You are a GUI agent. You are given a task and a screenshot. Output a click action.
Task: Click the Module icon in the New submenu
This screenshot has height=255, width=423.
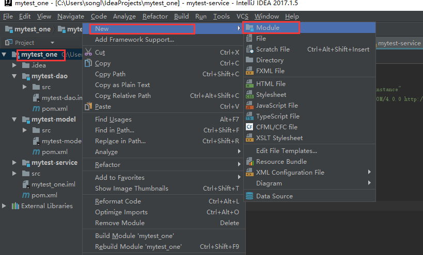point(250,28)
